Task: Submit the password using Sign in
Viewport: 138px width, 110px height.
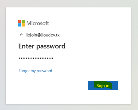Action: click(x=103, y=85)
